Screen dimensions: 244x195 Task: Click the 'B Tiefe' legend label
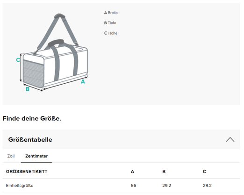[110, 23]
